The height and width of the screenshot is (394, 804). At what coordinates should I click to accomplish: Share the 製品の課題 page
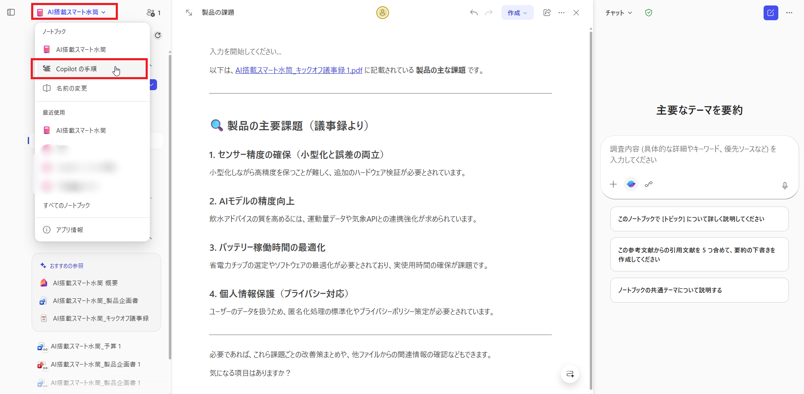point(547,13)
